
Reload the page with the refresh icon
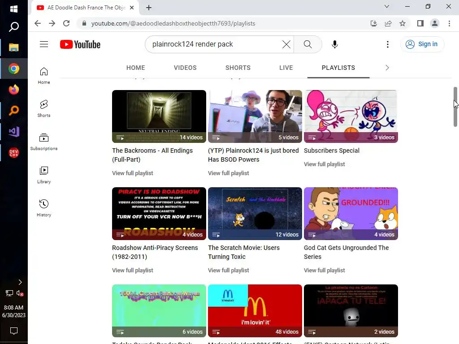click(x=66, y=23)
